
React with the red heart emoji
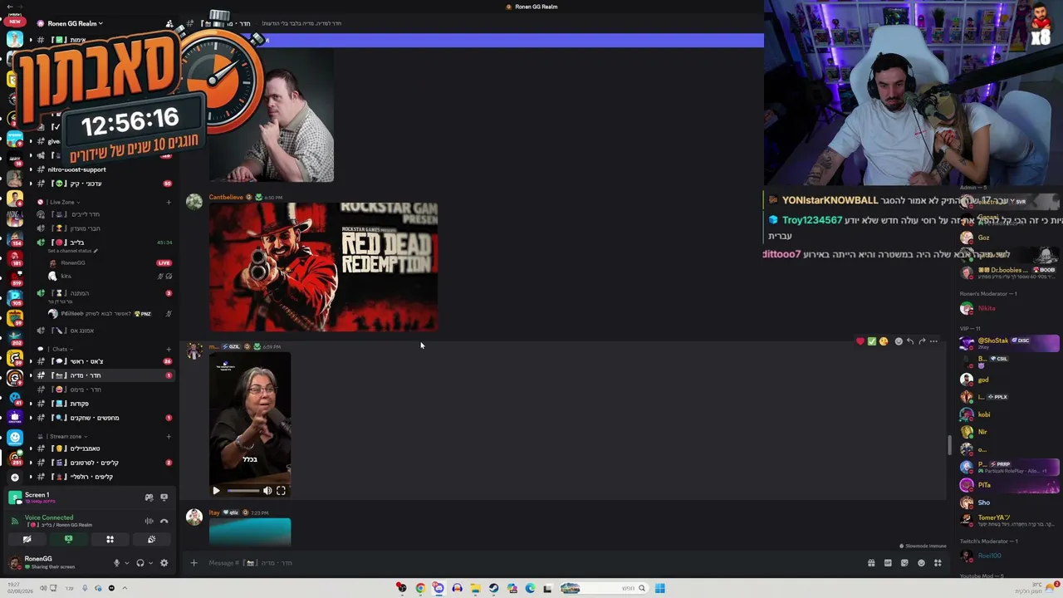[860, 341]
